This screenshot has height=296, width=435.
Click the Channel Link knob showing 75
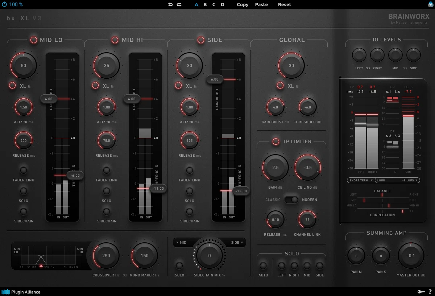tap(307, 220)
